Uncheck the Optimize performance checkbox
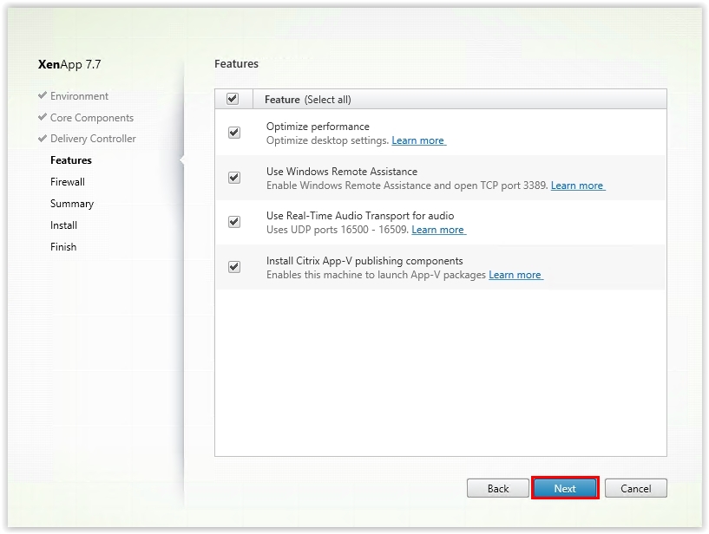The image size is (709, 534). 234,133
